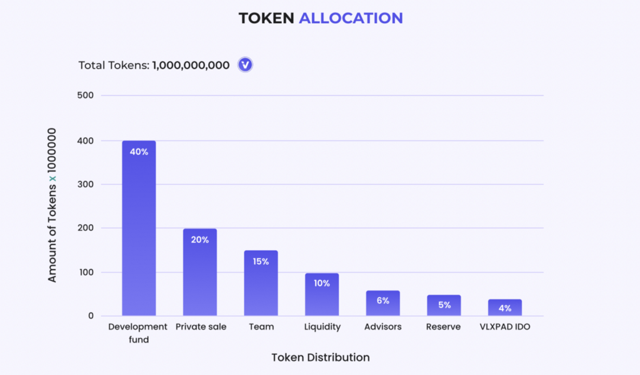Click the Total Tokens 1,000,000,000 text
Image resolution: width=640 pixels, height=375 pixels.
154,65
